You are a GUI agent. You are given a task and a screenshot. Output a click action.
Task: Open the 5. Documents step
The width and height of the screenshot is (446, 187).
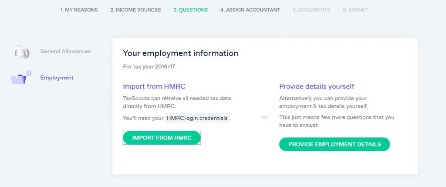(x=311, y=10)
